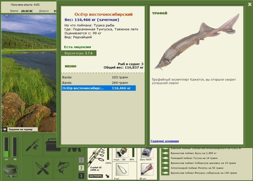Open the Горячие клавиши link
Viewport: 253px width, 181px height.
[164, 141]
